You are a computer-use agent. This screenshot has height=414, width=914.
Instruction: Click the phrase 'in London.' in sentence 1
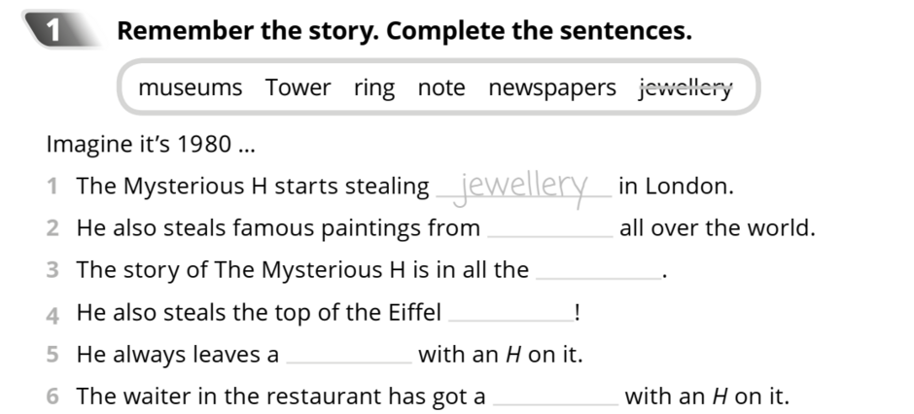676,187
